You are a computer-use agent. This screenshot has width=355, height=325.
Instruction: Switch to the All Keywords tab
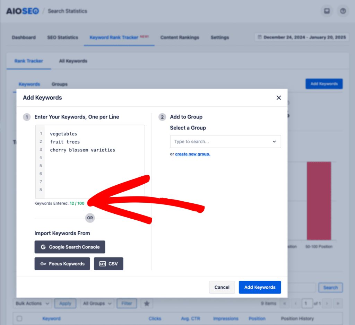(x=73, y=61)
